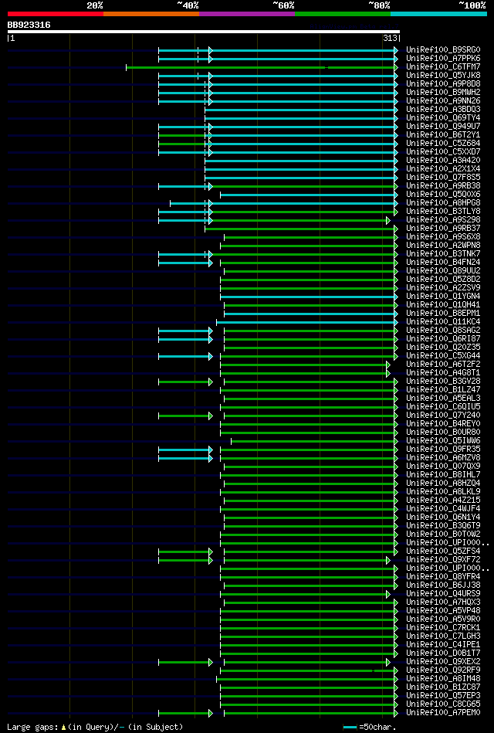Image resolution: width=494 pixels, height=733 pixels.
Task: Select the UniRef100_C4WJF4 label
Action: [x=444, y=509]
